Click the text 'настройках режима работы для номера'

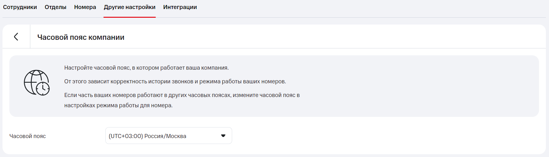point(118,105)
